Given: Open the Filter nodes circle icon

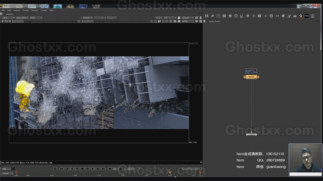Looking at the screenshot, I should point(236,16).
